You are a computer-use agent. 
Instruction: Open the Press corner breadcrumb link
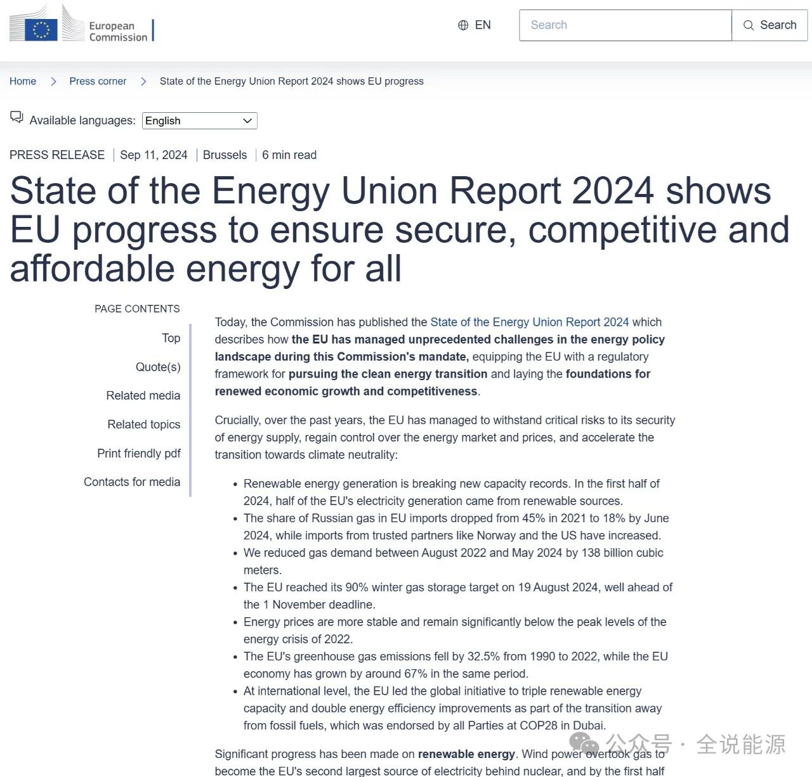98,81
